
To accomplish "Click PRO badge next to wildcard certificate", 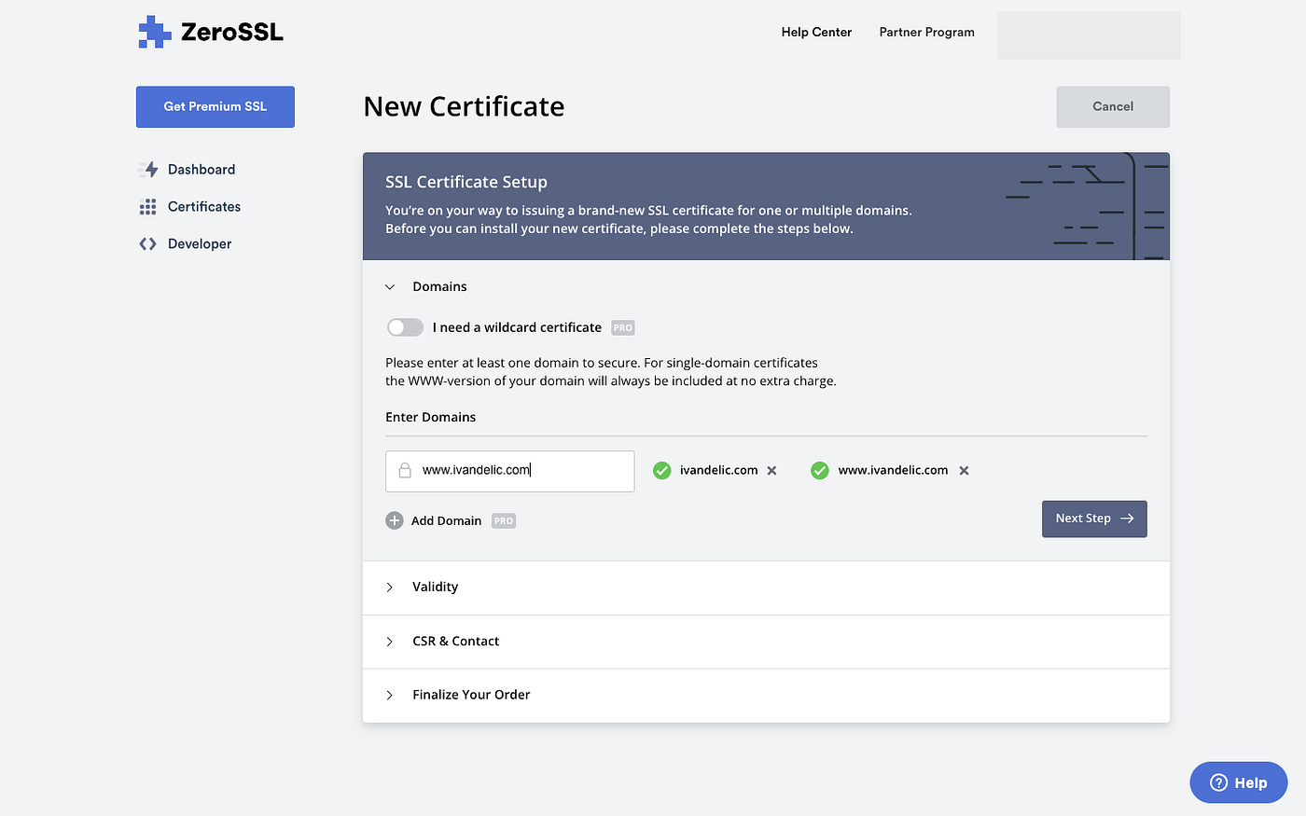I will tap(623, 328).
